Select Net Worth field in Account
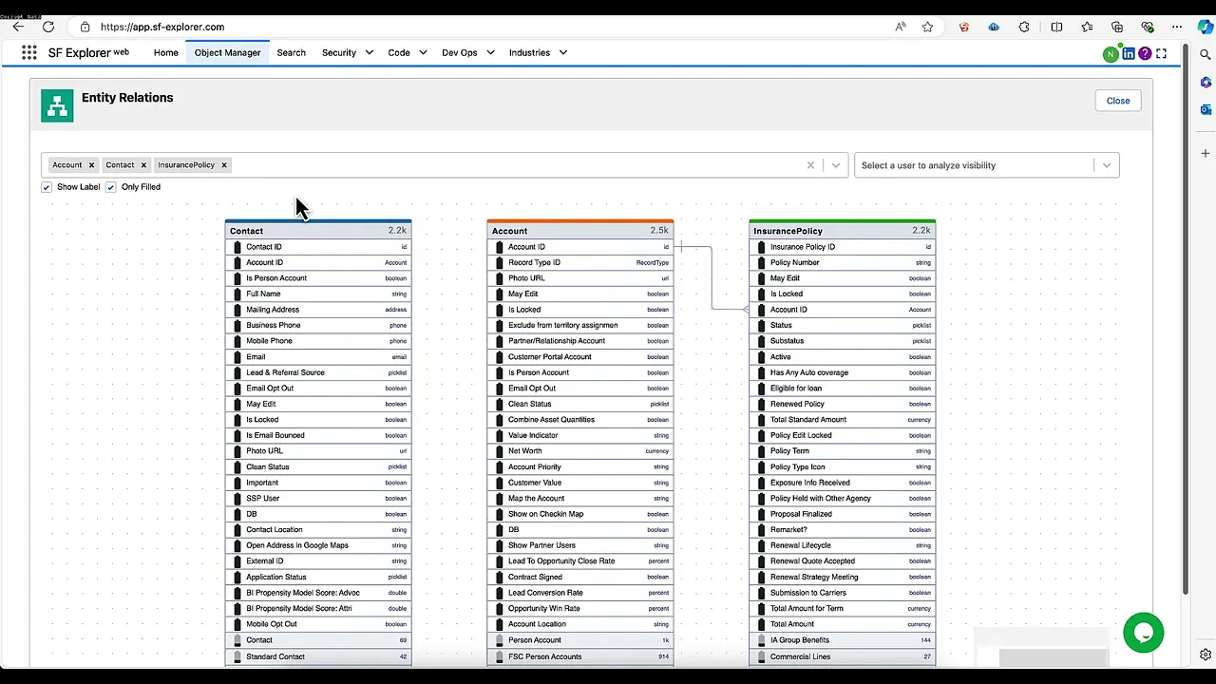The height and width of the screenshot is (684, 1216). point(580,451)
